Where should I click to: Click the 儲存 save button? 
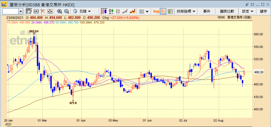pos(263,11)
